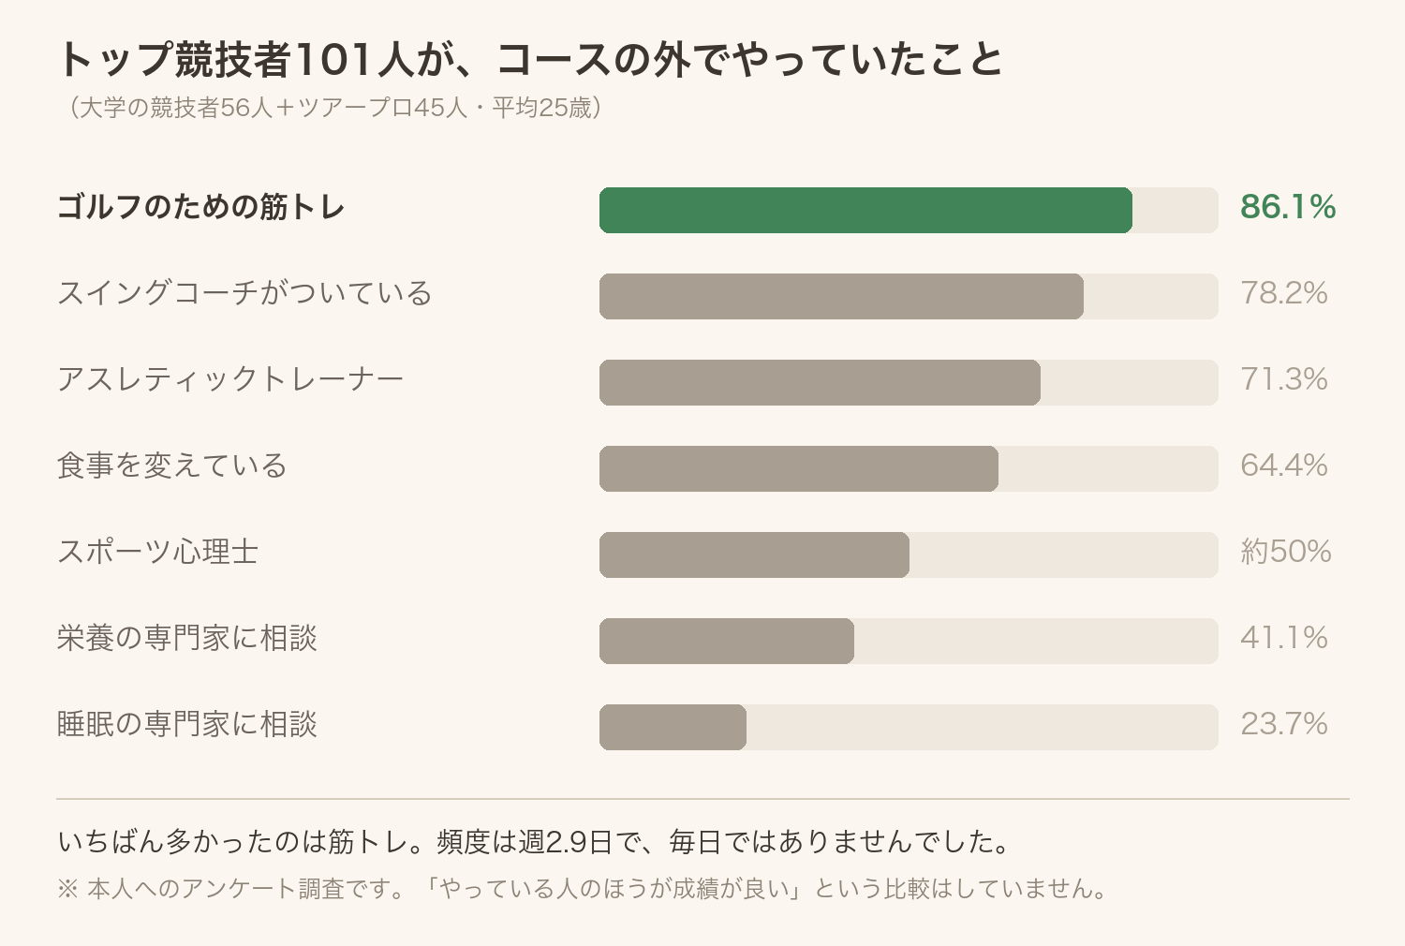Click the green 筋トレ bar
This screenshot has width=1405, height=946.
[x=865, y=210]
